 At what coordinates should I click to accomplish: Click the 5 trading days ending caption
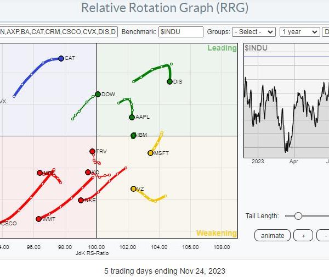coord(164,271)
